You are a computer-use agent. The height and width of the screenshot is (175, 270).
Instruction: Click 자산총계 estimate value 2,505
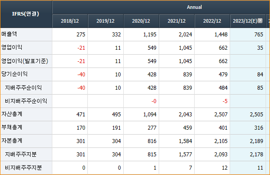(257, 115)
